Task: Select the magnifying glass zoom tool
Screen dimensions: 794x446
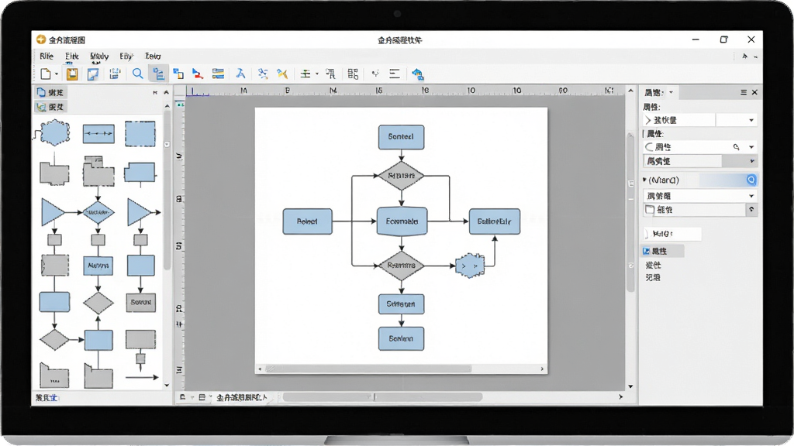Action: click(137, 74)
